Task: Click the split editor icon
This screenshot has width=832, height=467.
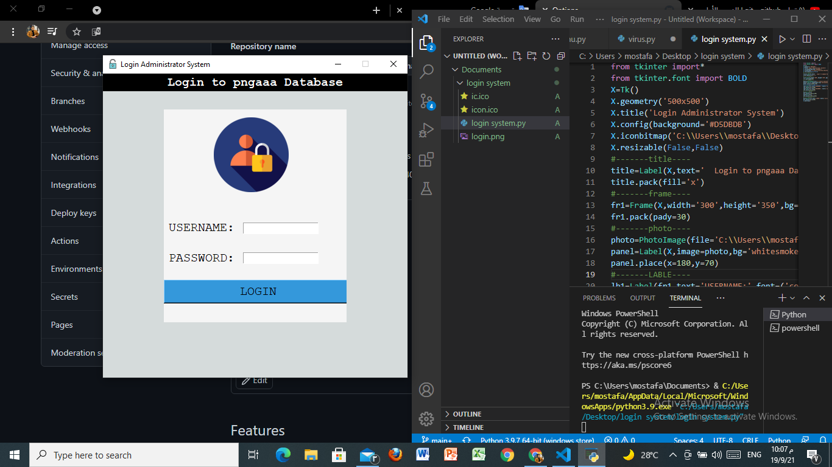Action: 806,39
